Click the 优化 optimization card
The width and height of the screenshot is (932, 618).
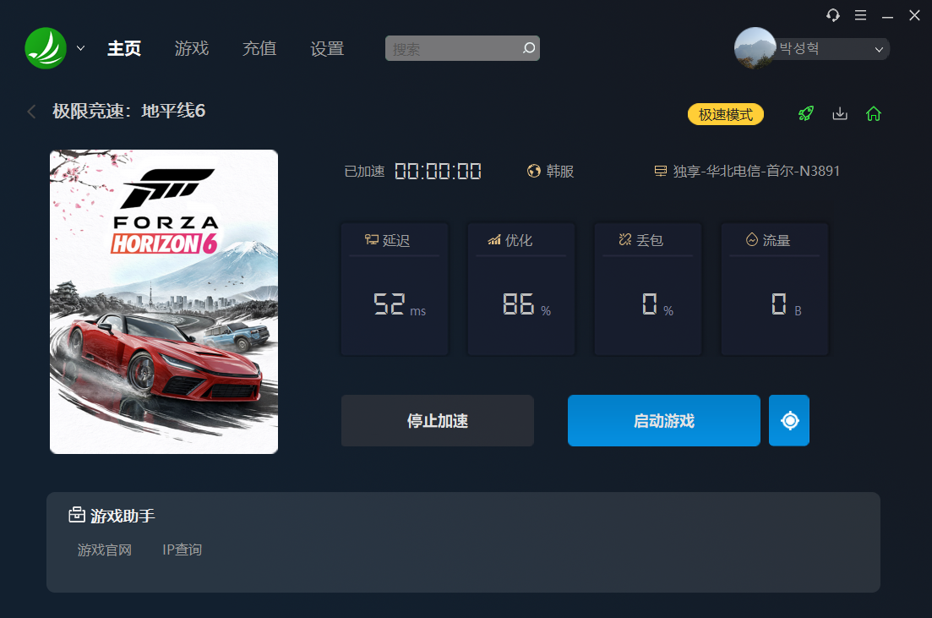(521, 289)
